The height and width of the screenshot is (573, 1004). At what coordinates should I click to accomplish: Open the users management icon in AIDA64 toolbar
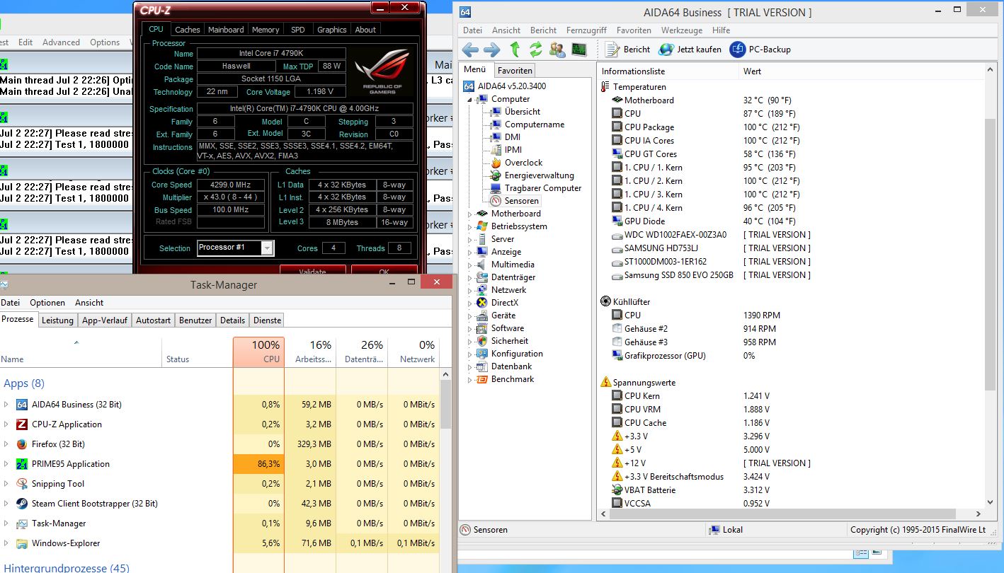coord(557,50)
